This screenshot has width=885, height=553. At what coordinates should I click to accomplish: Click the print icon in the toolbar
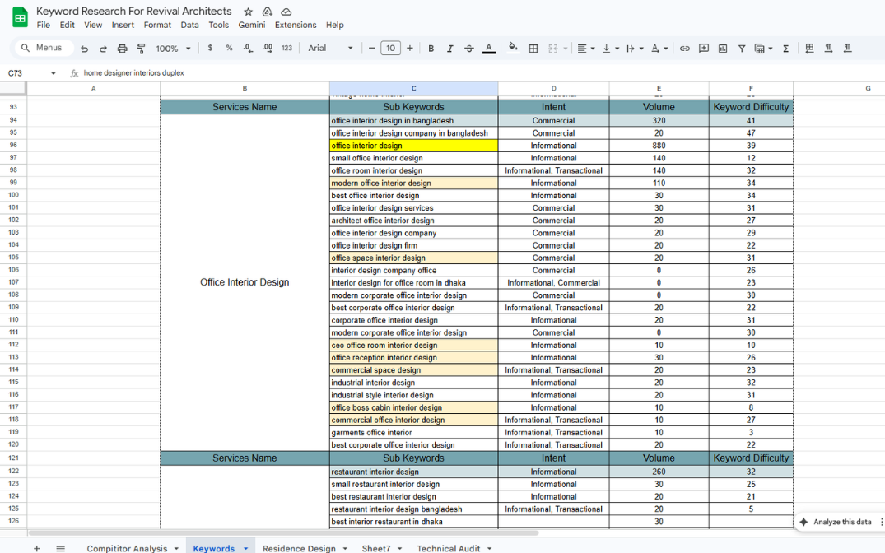122,49
